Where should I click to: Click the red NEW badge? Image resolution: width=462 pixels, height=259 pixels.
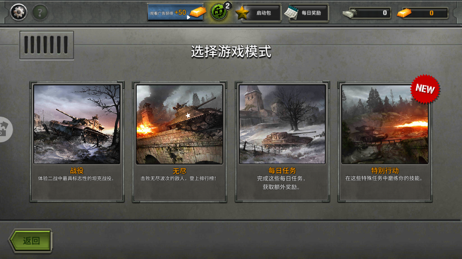point(425,89)
